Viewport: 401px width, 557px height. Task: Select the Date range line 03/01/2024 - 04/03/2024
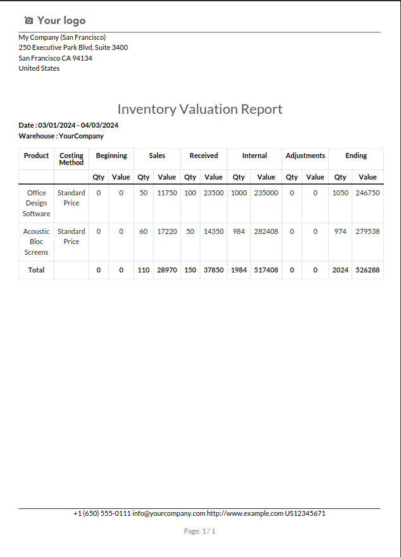68,125
